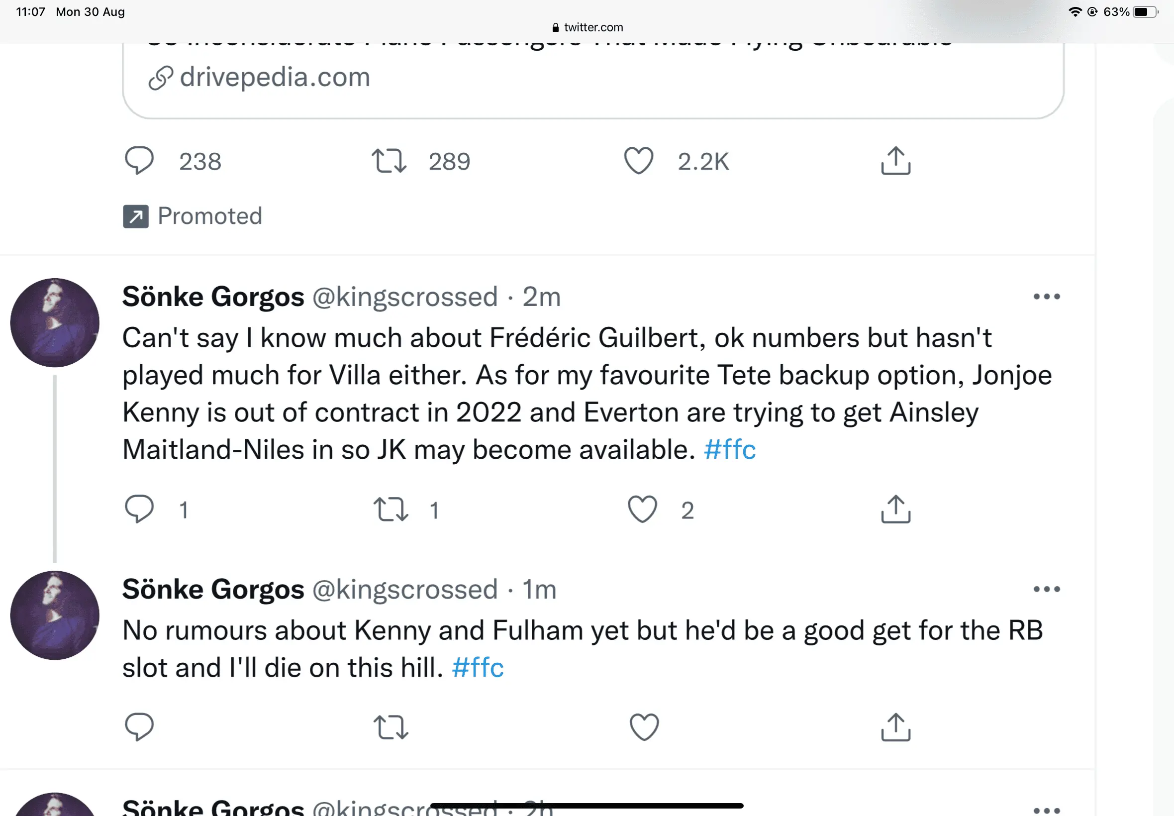Retweet the 'die on this hill' tweet
Viewport: 1174px width, 816px height.
pos(391,726)
